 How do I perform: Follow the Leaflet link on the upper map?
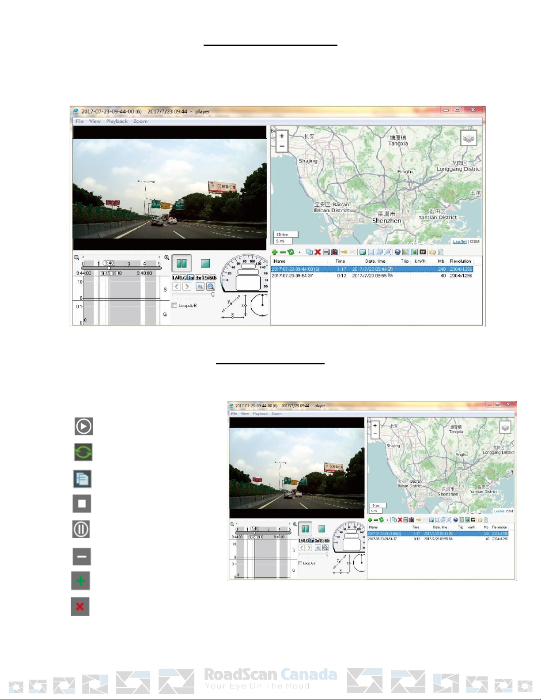459,242
